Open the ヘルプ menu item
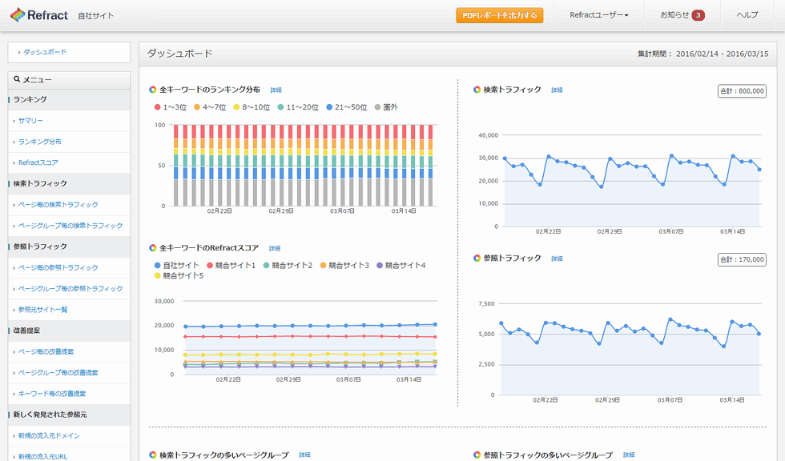The height and width of the screenshot is (461, 785). pos(747,15)
